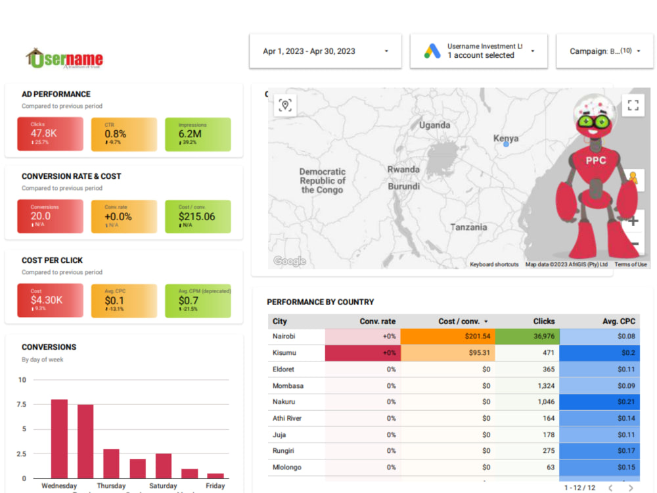Select the Athi River row city cell

297,418
